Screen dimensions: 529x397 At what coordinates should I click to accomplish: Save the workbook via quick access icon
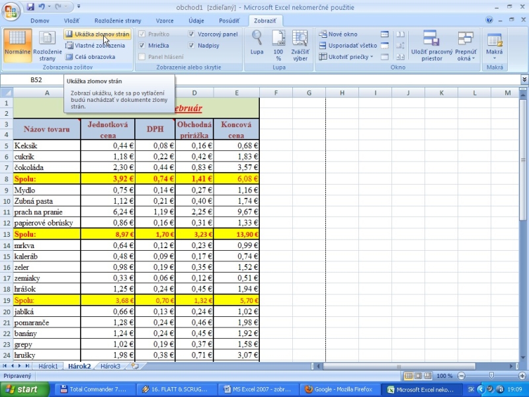click(x=30, y=7)
